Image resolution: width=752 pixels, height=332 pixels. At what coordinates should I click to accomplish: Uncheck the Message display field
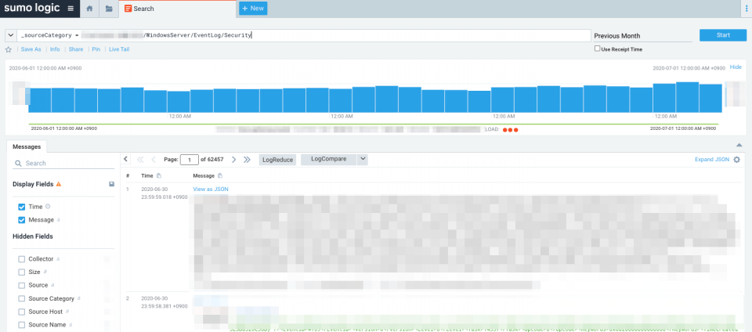point(22,220)
